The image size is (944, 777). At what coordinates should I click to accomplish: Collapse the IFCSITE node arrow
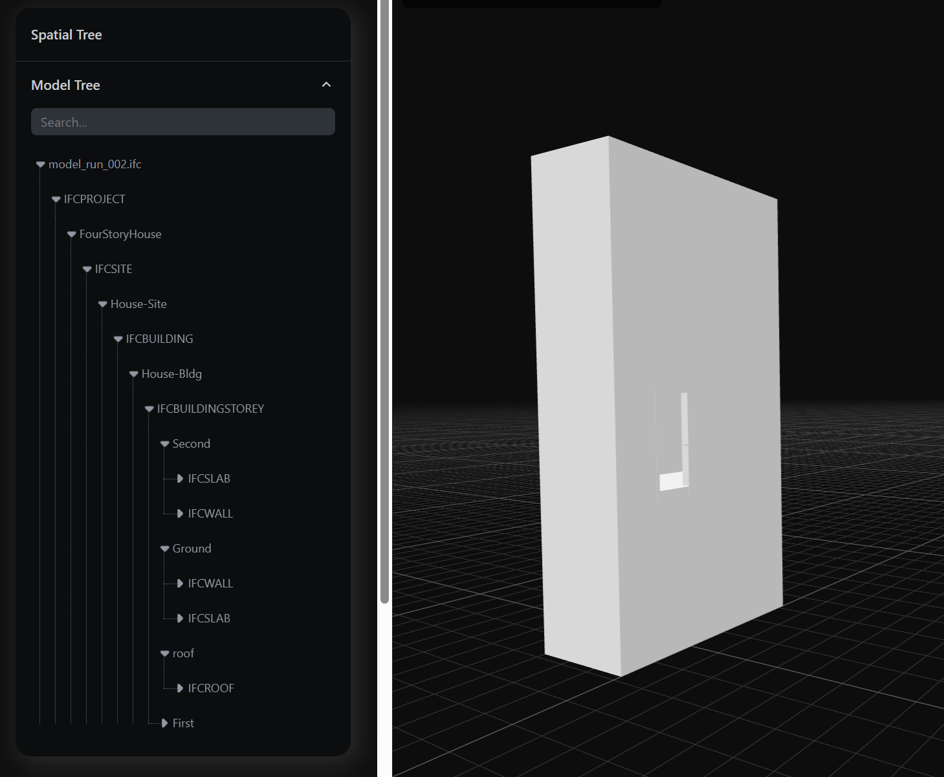click(87, 270)
